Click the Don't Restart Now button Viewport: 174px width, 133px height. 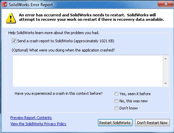[x=153, y=123]
